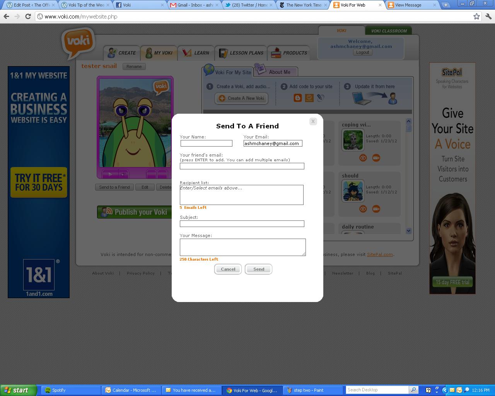This screenshot has height=396, width=495.
Task: Switch to the About Me tab
Action: click(x=279, y=72)
